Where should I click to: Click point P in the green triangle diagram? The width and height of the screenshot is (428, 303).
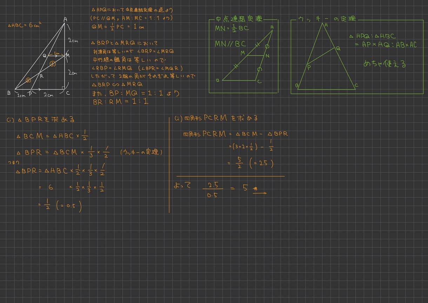pos(309,68)
